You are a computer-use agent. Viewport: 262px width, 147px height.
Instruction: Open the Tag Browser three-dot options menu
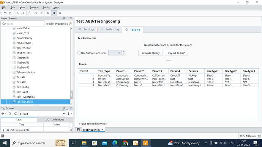pyautogui.click(x=68, y=114)
